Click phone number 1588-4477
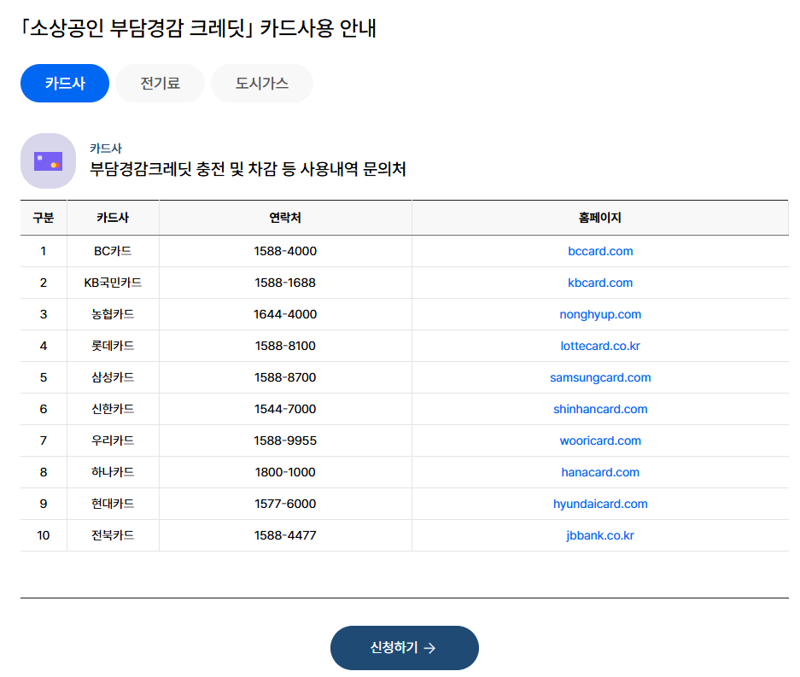This screenshot has height=677, width=800. tap(285, 535)
